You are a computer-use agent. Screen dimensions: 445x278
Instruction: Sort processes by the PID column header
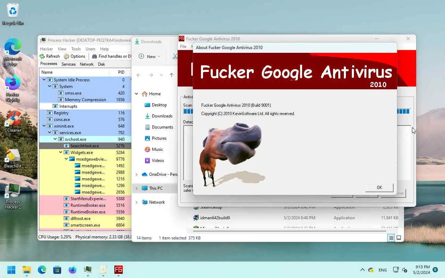[120, 72]
